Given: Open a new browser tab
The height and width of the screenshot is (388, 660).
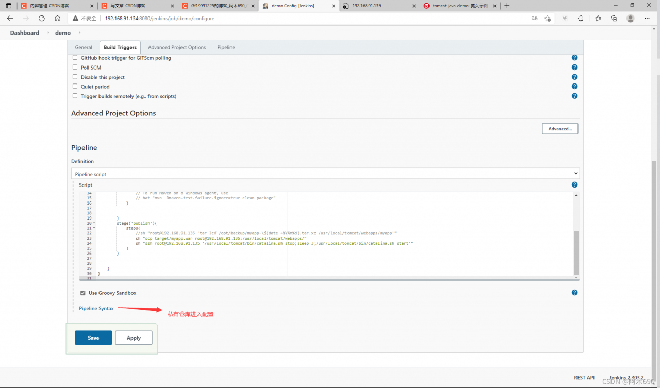Looking at the screenshot, I should (x=507, y=6).
